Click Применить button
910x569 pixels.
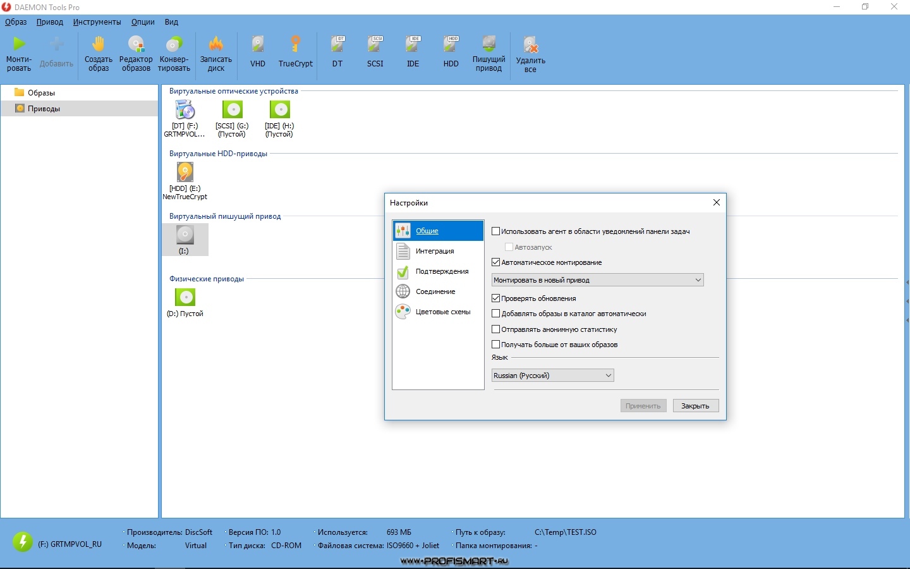point(643,406)
